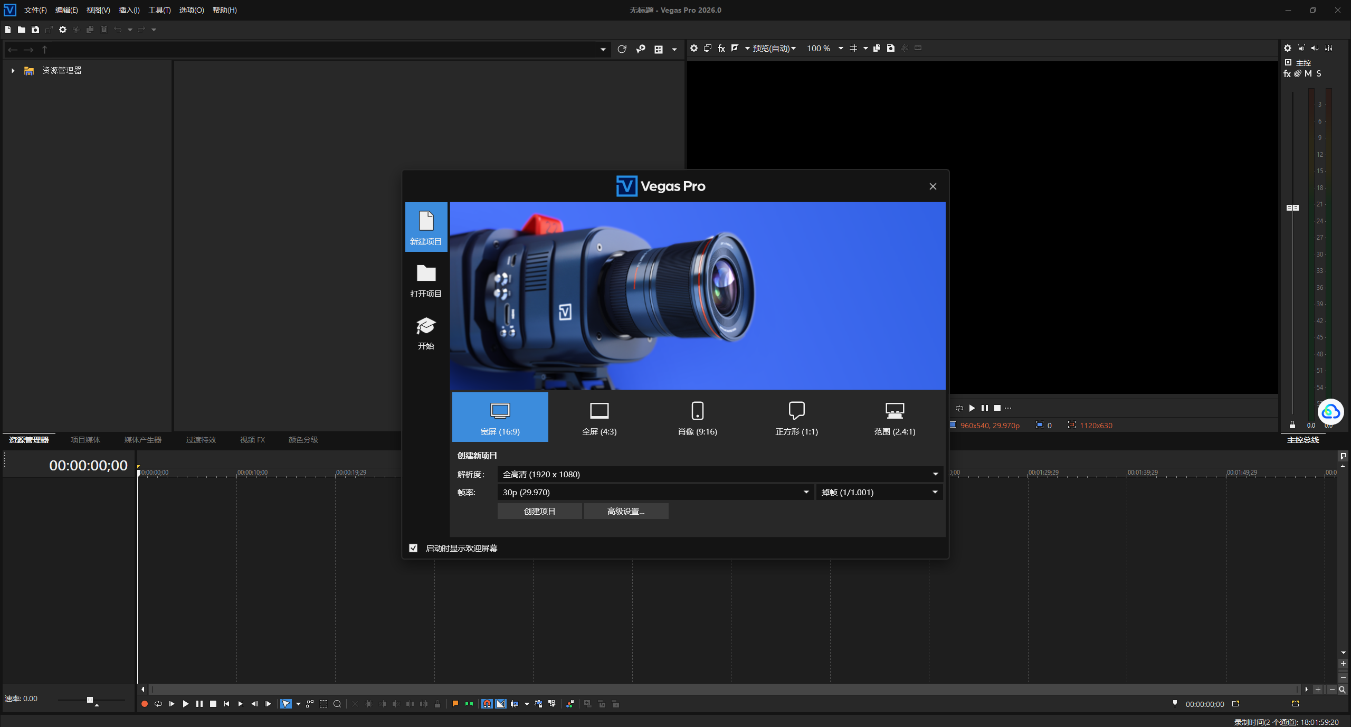Open the preview quality 预览(自动) dropdown
Image resolution: width=1351 pixels, height=727 pixels.
pyautogui.click(x=774, y=48)
